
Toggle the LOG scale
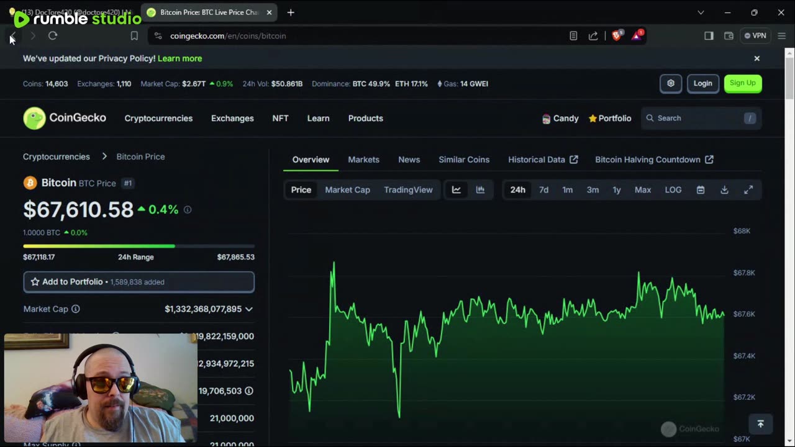pos(673,190)
